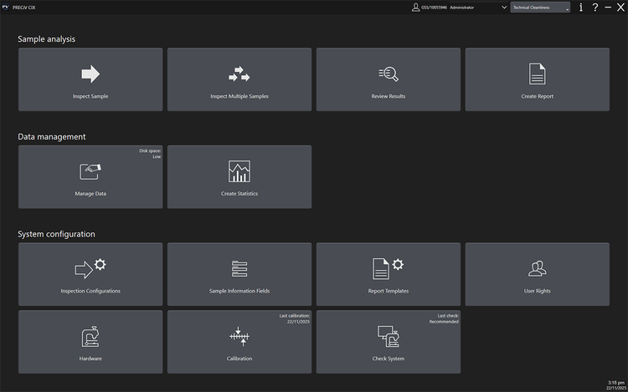Viewport: 628px width, 392px height.
Task: Open the Hardware configuration tile
Action: pyautogui.click(x=90, y=342)
